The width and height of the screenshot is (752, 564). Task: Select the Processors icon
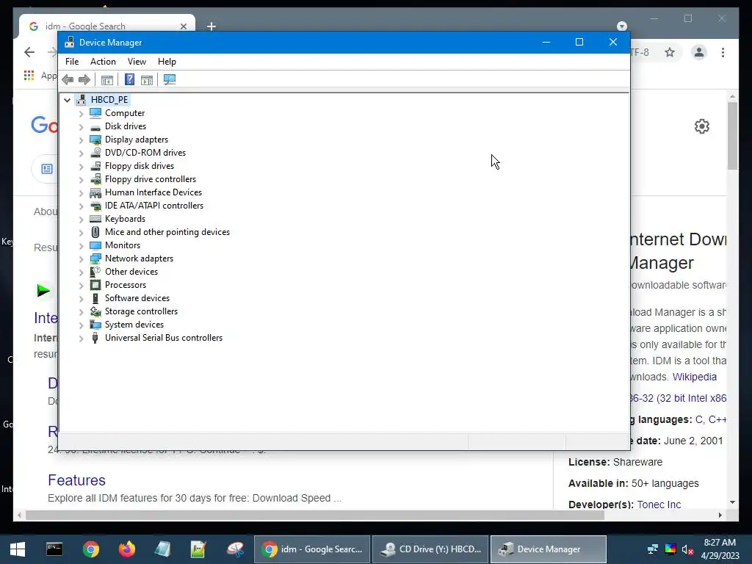click(x=95, y=285)
